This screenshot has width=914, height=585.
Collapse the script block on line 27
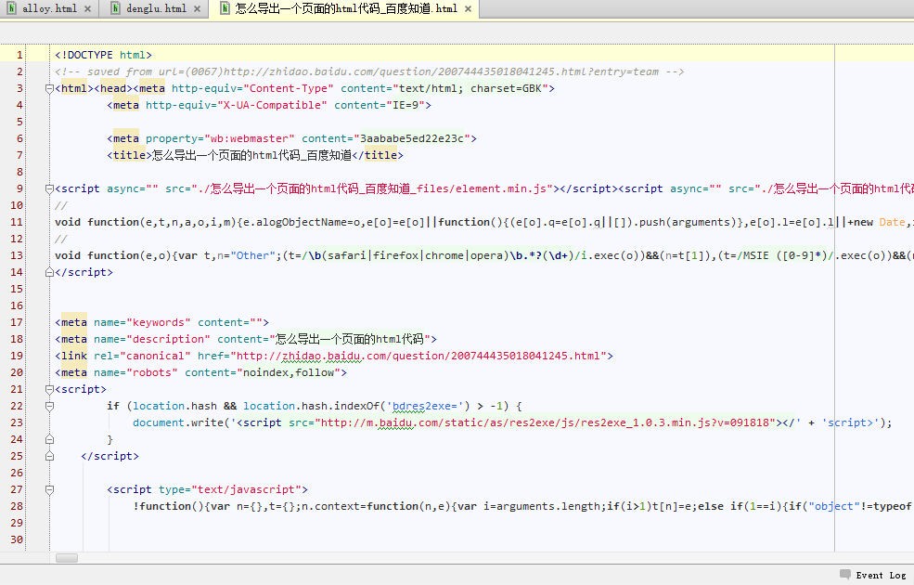click(49, 490)
